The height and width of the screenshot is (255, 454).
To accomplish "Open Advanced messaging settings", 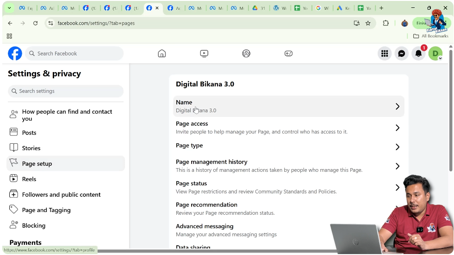I will point(289,230).
